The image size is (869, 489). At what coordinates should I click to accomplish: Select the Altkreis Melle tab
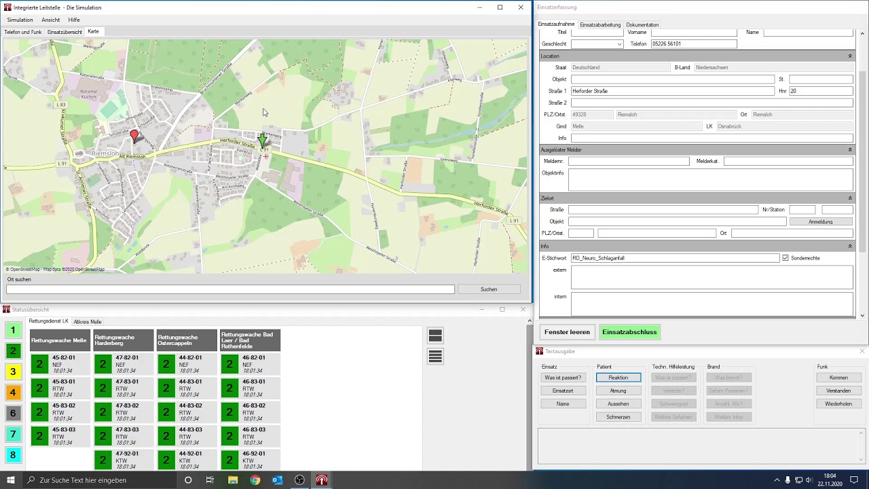pyautogui.click(x=88, y=322)
